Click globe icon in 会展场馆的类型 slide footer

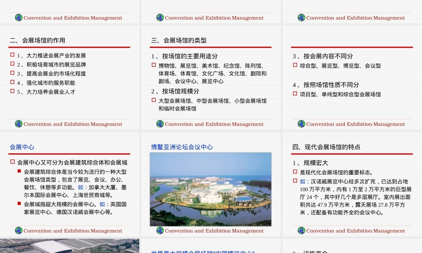click(x=160, y=124)
